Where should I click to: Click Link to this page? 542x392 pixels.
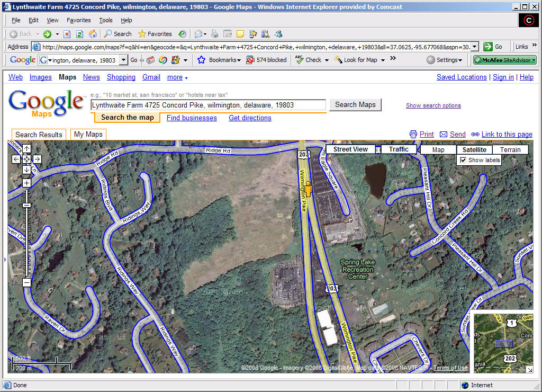point(507,134)
